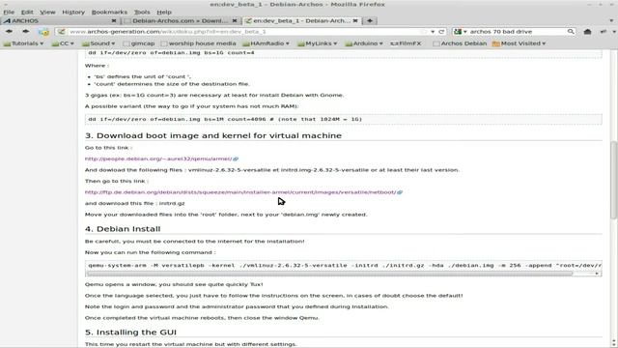Open the History menu
Viewport: 618px width, 348px height.
click(x=73, y=13)
